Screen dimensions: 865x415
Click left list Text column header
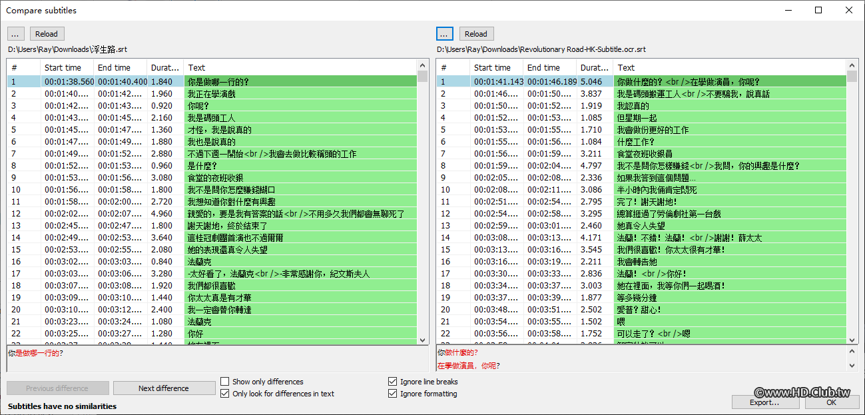(300, 67)
